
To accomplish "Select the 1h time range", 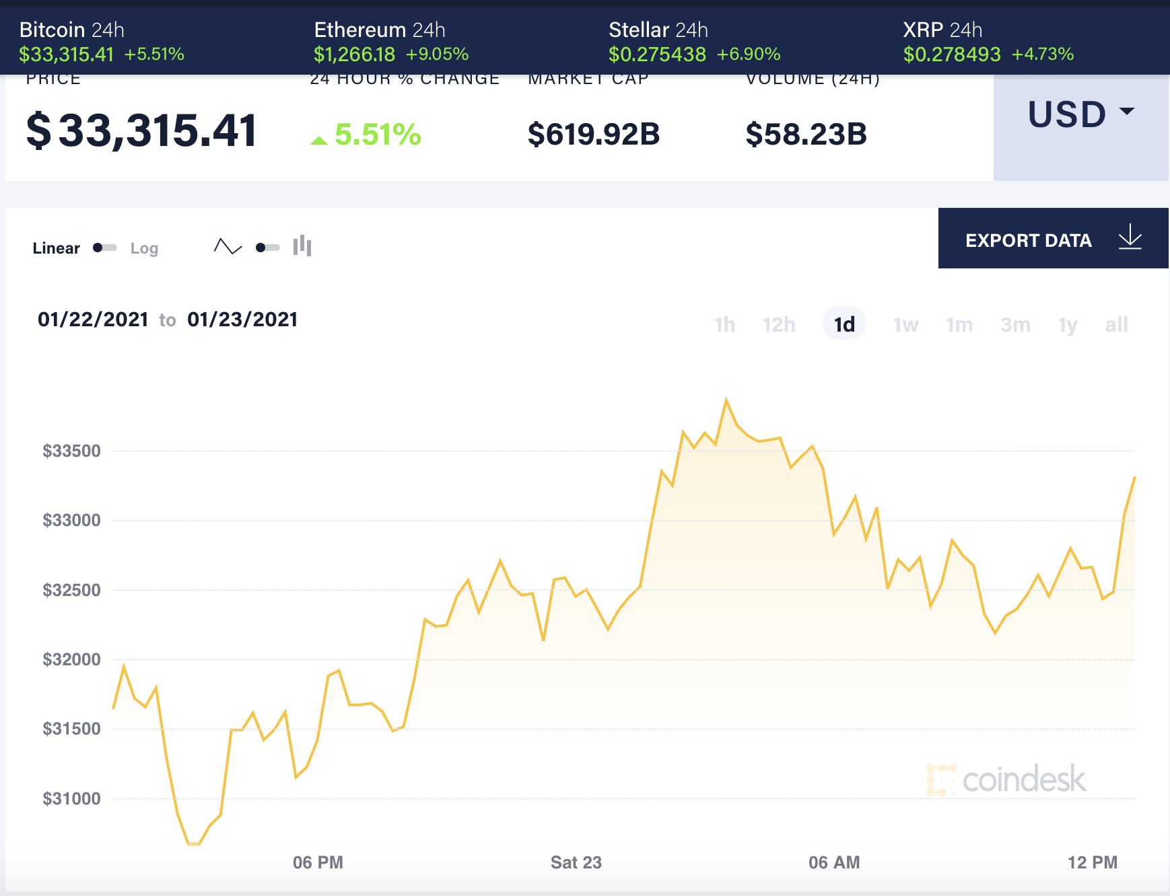I will pyautogui.click(x=725, y=324).
